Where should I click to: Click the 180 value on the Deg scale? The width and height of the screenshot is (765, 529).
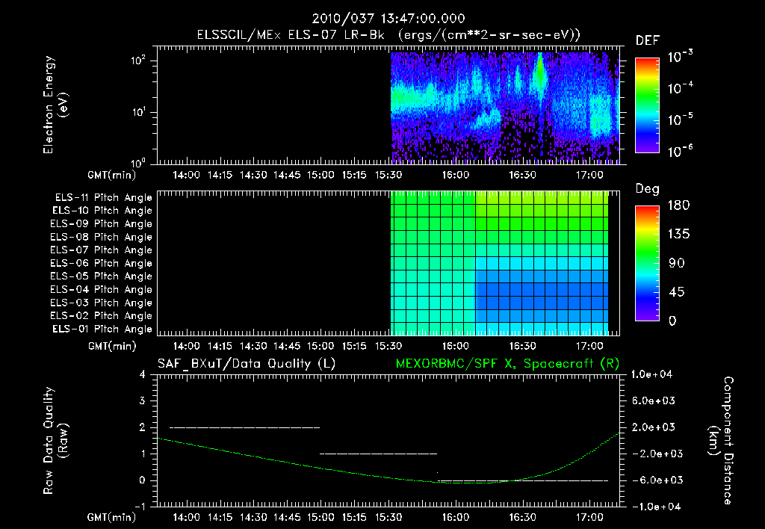coord(678,205)
